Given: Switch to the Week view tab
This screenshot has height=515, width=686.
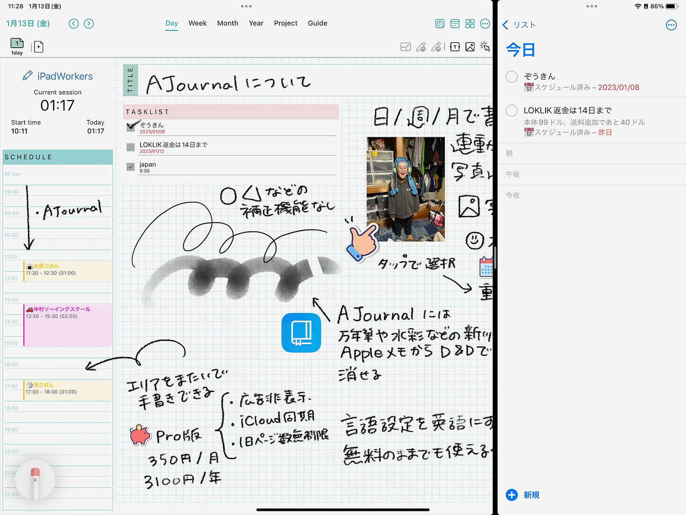Looking at the screenshot, I should (x=197, y=23).
